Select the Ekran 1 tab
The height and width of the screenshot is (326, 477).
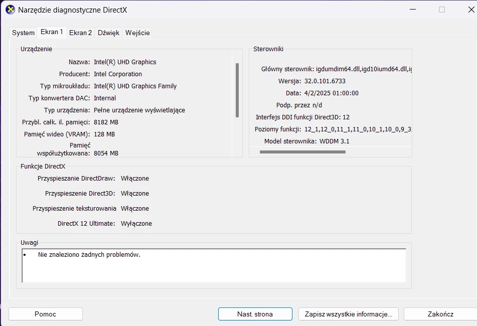(52, 32)
